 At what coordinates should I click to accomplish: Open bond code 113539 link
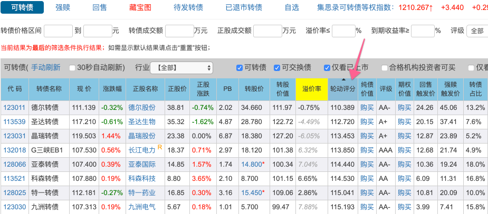click(x=14, y=122)
